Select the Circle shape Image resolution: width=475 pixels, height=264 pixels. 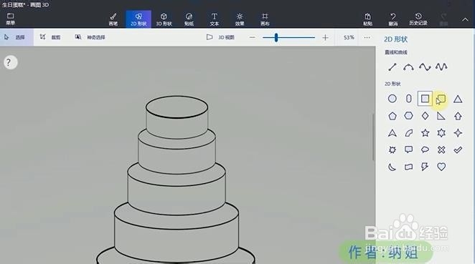pos(392,99)
